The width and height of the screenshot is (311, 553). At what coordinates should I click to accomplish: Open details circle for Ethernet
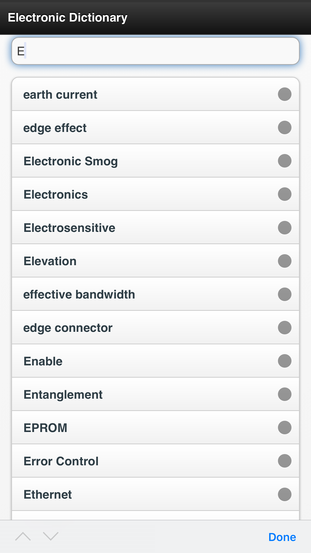(x=284, y=494)
